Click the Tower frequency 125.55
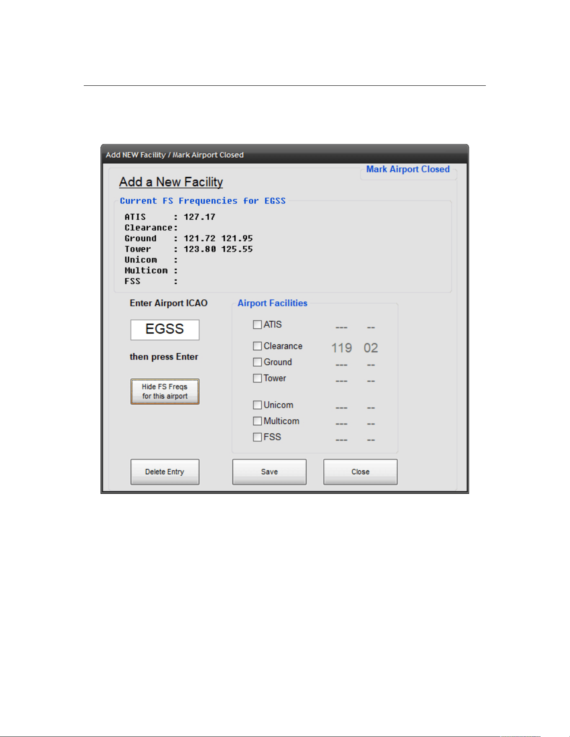Screen dimensions: 570x737 tap(237, 249)
